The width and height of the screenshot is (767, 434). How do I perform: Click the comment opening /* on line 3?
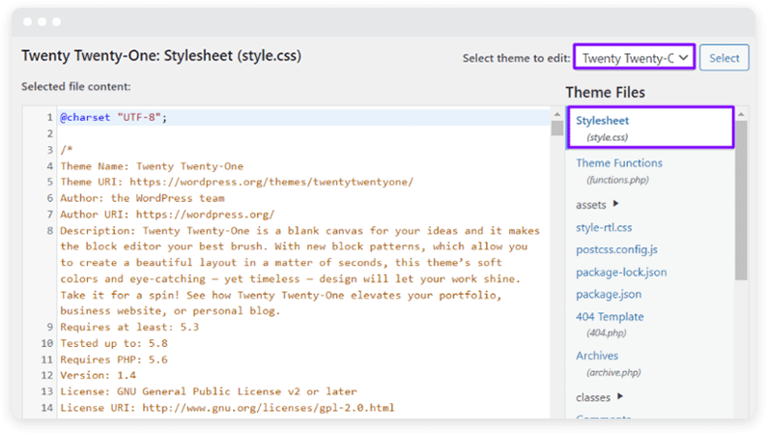[x=67, y=150]
